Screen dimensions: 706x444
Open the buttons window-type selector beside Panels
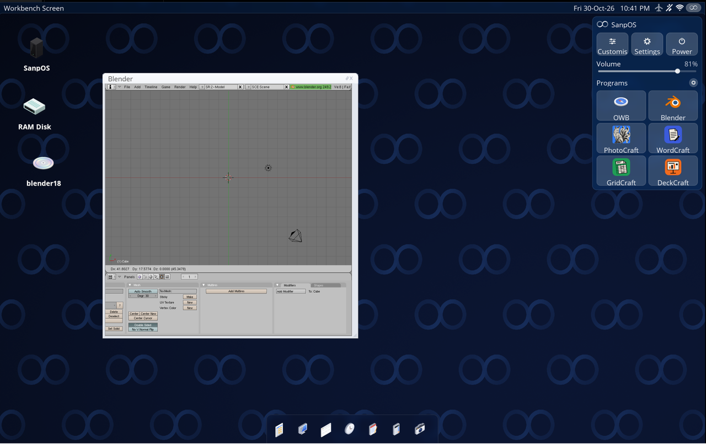tap(111, 277)
